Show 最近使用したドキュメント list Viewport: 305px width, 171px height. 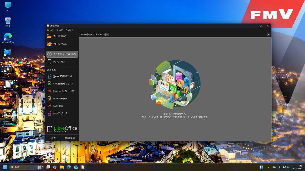click(x=62, y=54)
